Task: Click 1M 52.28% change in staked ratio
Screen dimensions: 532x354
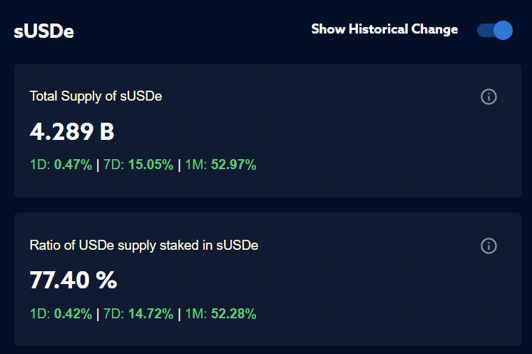Action: (x=233, y=313)
